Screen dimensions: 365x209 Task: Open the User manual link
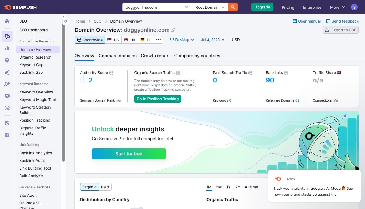pyautogui.click(x=307, y=21)
